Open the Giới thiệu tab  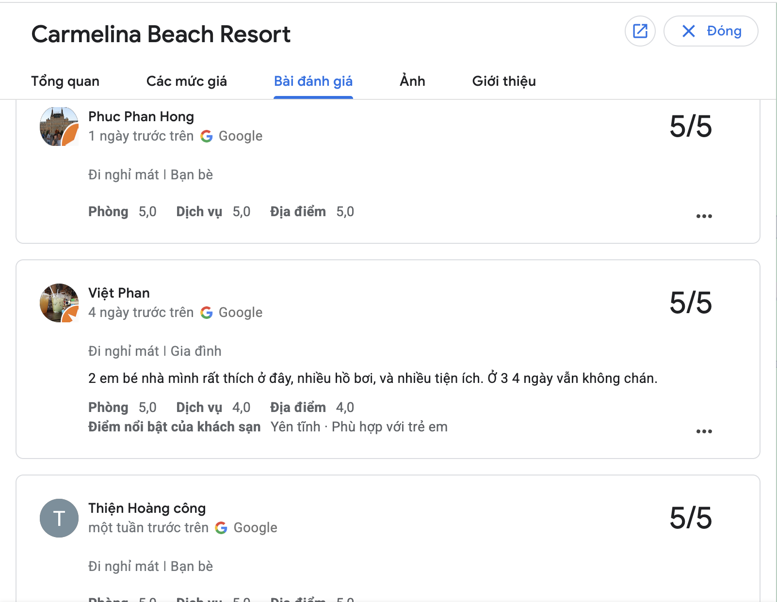[x=504, y=81]
